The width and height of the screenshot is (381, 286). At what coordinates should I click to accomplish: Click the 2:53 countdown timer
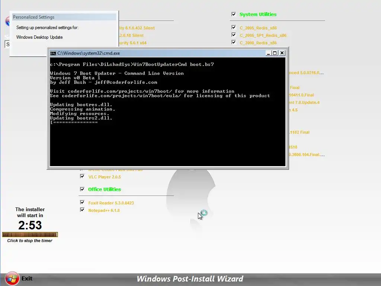(30, 225)
